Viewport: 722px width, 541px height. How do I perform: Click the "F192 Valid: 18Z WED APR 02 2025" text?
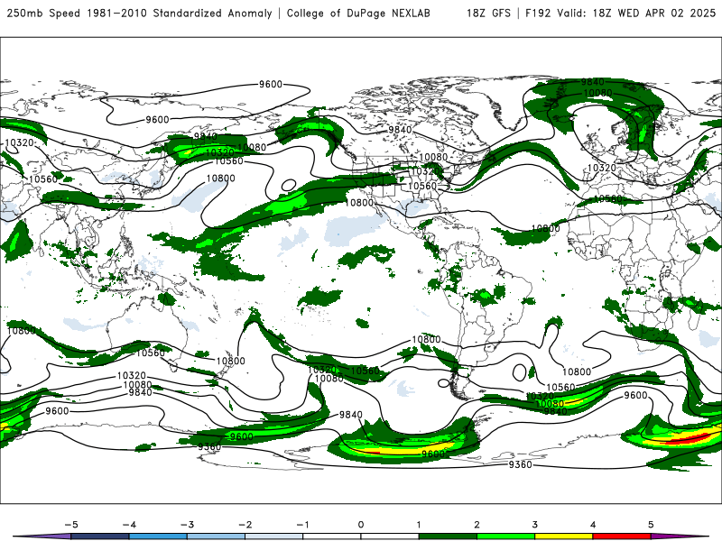620,13
